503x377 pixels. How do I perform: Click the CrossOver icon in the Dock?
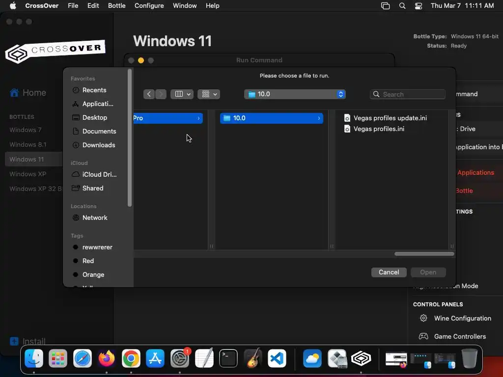pos(361,358)
